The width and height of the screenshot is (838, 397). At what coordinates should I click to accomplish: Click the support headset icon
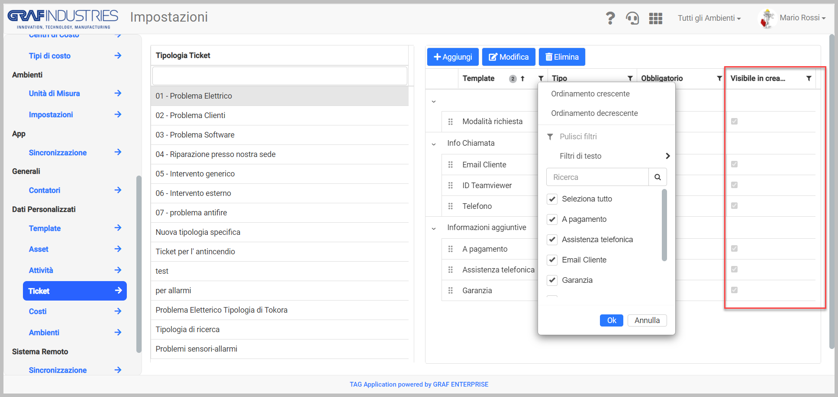coord(632,18)
